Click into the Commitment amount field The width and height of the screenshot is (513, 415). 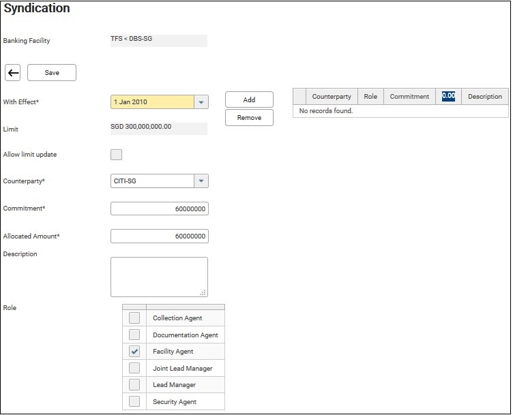pos(159,209)
